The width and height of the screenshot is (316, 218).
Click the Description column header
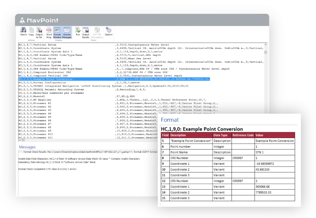191,135
